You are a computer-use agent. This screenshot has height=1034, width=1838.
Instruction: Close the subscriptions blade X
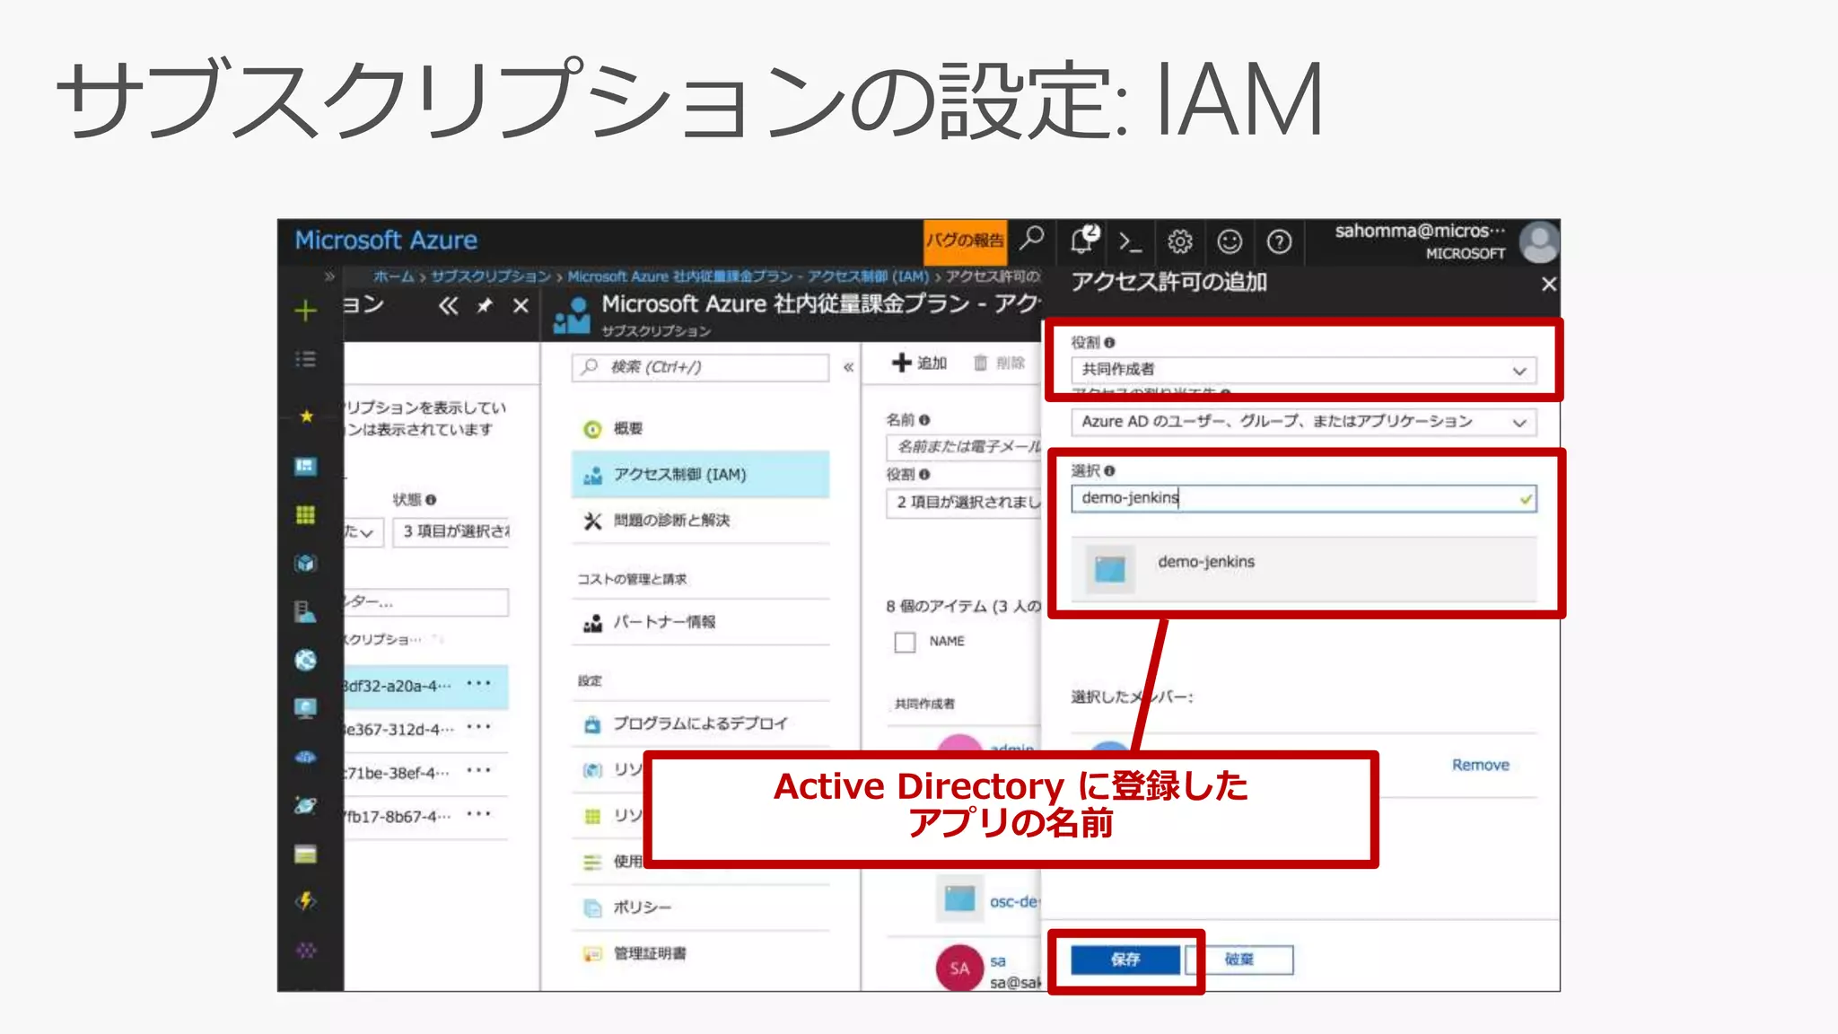click(x=521, y=306)
